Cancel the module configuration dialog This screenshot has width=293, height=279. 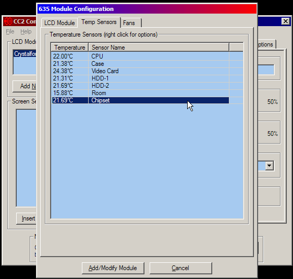tap(180, 268)
